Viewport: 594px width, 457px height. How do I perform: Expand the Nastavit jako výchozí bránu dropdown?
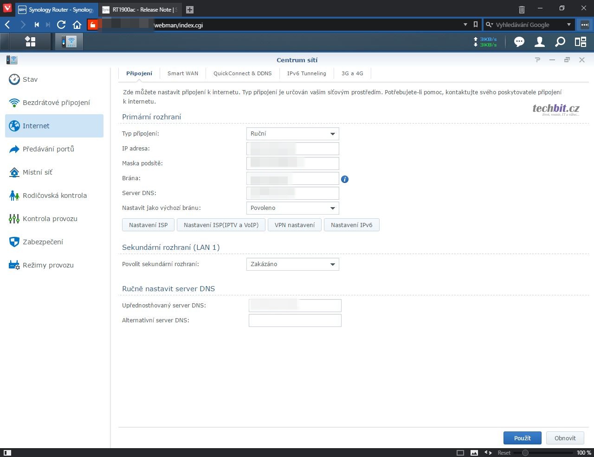pos(292,208)
